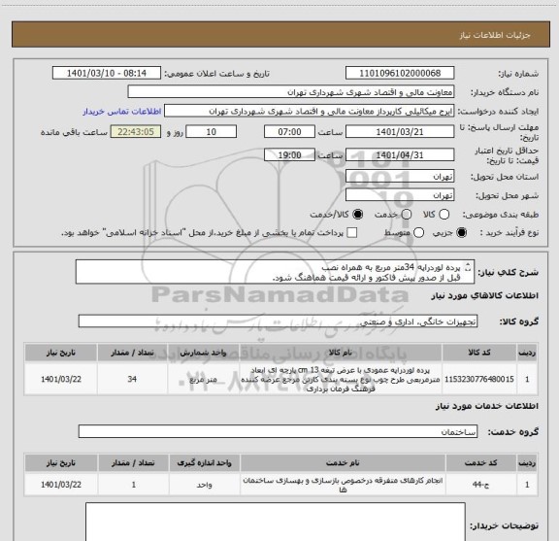Click the واحد شمارش column header
This screenshot has height=541, width=559.
203,353
